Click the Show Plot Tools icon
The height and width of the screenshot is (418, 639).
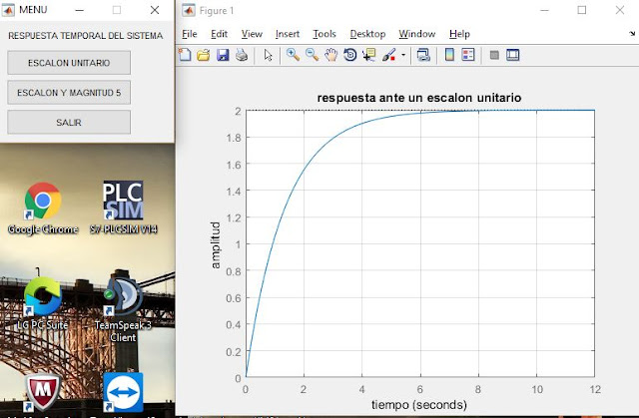coord(512,55)
